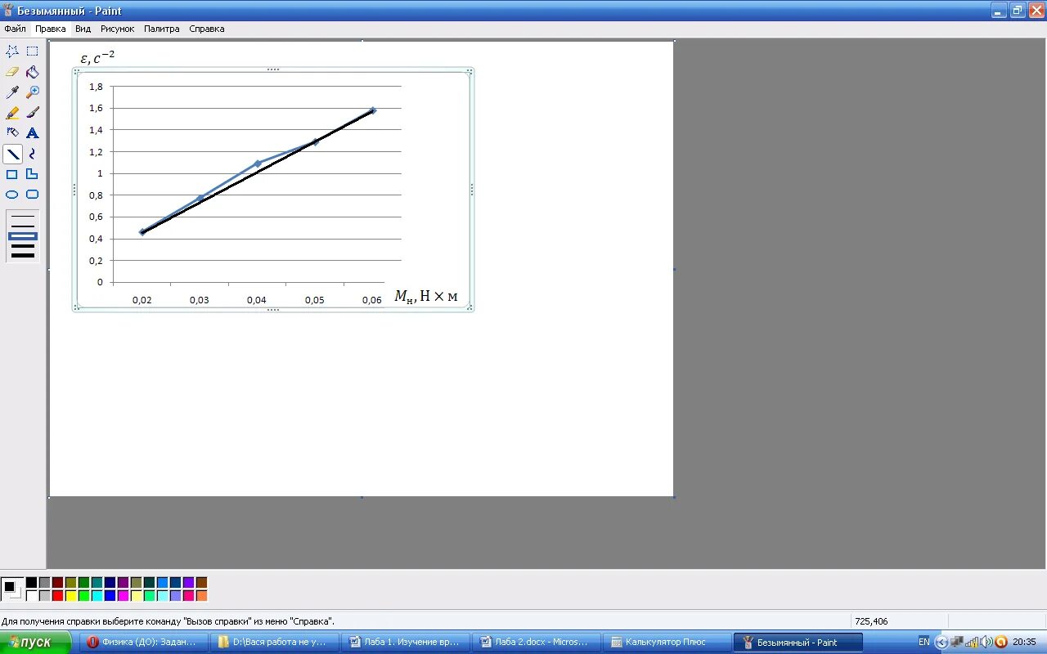The height and width of the screenshot is (654, 1047).
Task: Choose the Text tool
Action: tap(33, 133)
